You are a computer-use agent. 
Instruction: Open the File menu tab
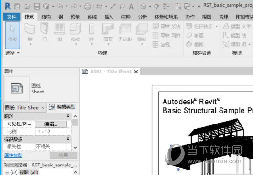point(11,17)
